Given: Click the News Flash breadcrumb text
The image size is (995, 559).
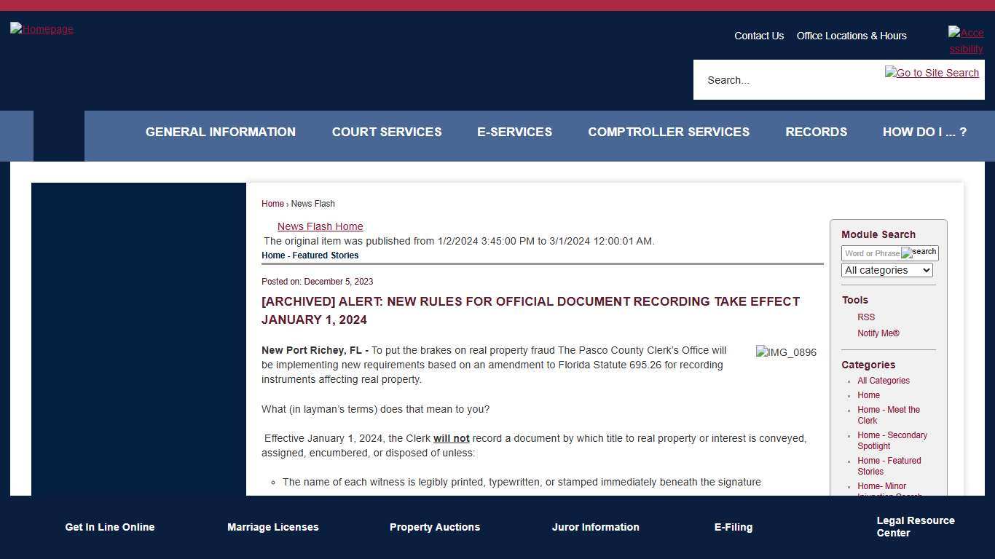Looking at the screenshot, I should pyautogui.click(x=313, y=204).
